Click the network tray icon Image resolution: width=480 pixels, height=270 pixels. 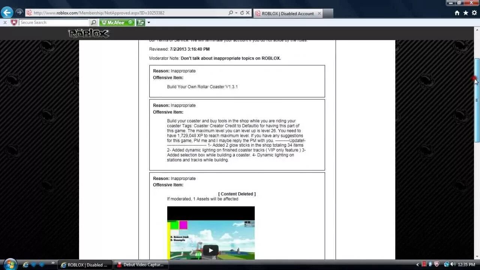pos(446,264)
